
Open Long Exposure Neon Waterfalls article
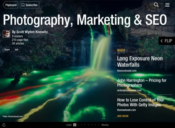(x=140, y=61)
